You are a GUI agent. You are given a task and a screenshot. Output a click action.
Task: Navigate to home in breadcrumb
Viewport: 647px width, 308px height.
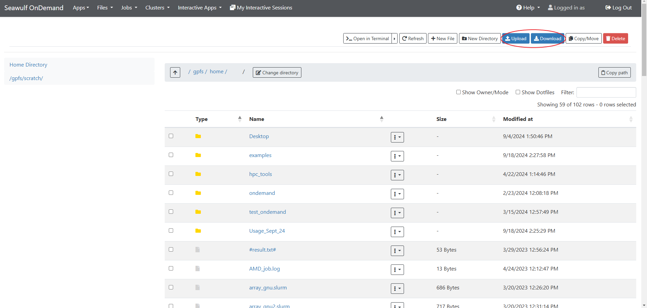(x=217, y=72)
